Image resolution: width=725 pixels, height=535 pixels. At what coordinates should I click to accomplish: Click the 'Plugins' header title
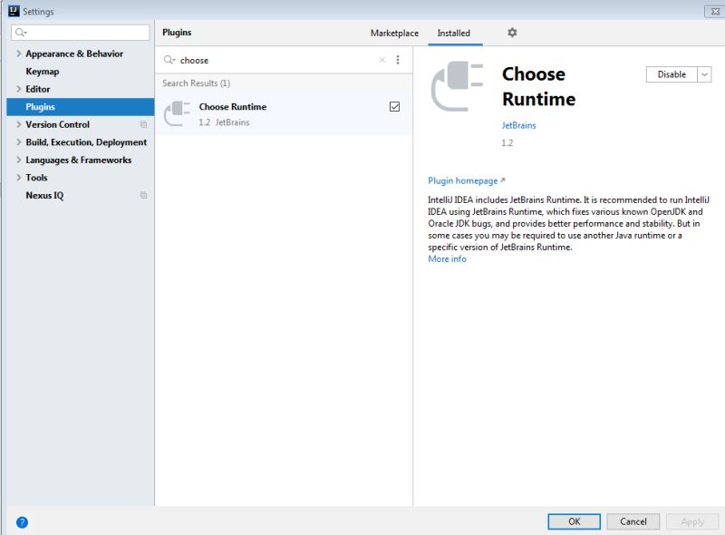177,33
